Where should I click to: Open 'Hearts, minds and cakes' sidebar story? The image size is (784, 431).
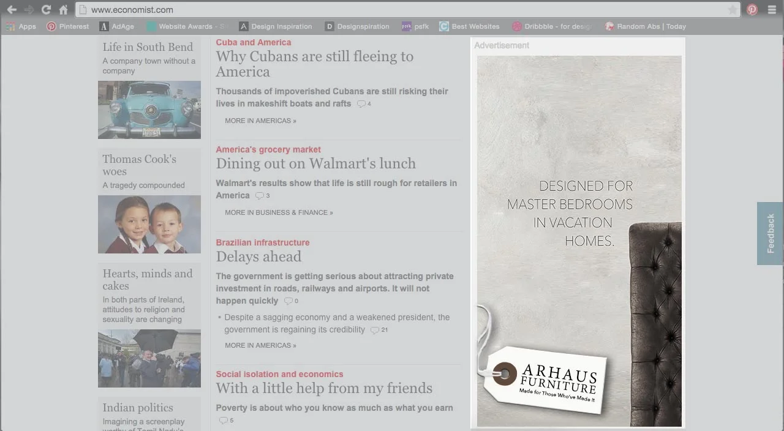[x=148, y=280]
